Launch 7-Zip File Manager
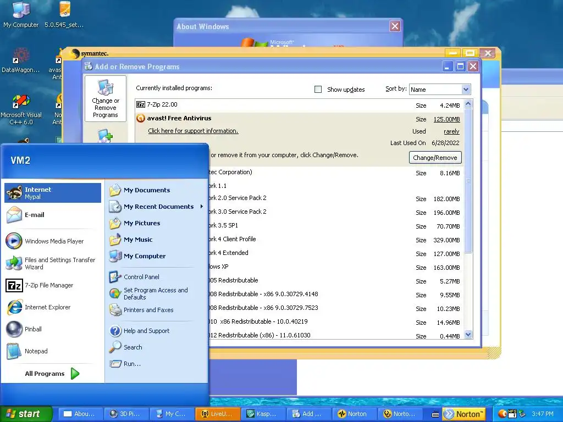563x422 pixels. pos(53,285)
